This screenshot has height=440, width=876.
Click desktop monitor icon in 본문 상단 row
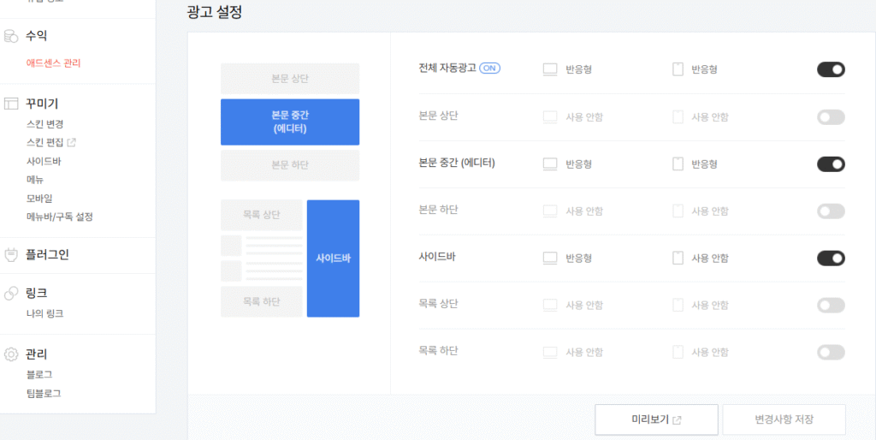[550, 117]
